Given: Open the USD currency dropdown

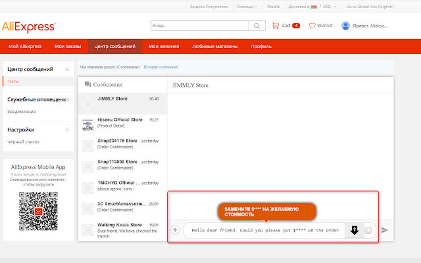Looking at the screenshot, I should 329,7.
